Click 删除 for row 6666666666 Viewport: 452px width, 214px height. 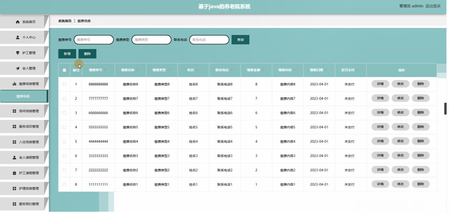tap(421, 112)
